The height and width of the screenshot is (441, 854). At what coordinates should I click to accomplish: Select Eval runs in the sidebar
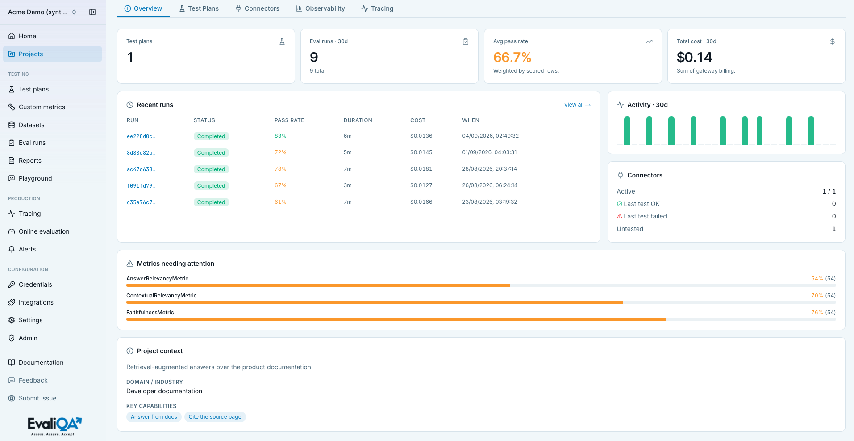[53, 143]
